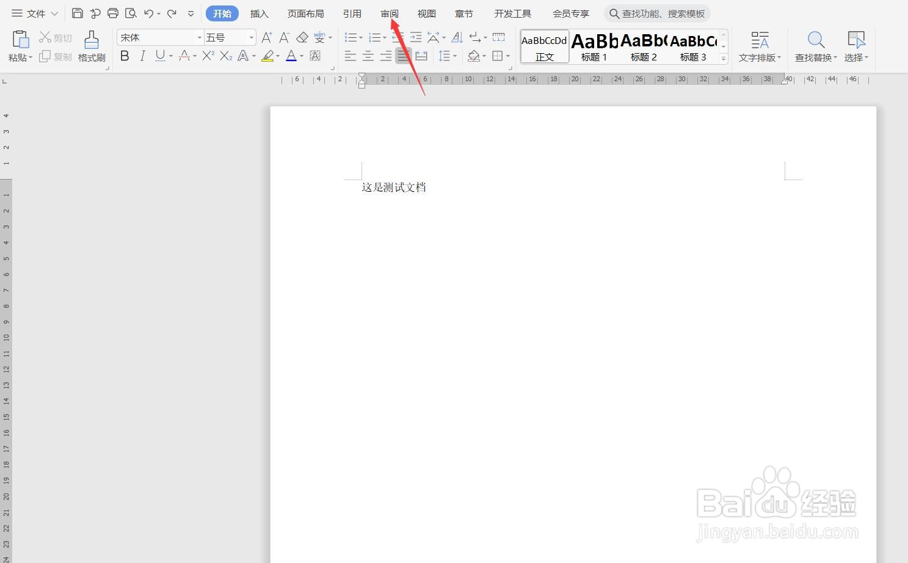This screenshot has width=908, height=563.
Task: Toggle Underline formatting
Action: [x=160, y=56]
